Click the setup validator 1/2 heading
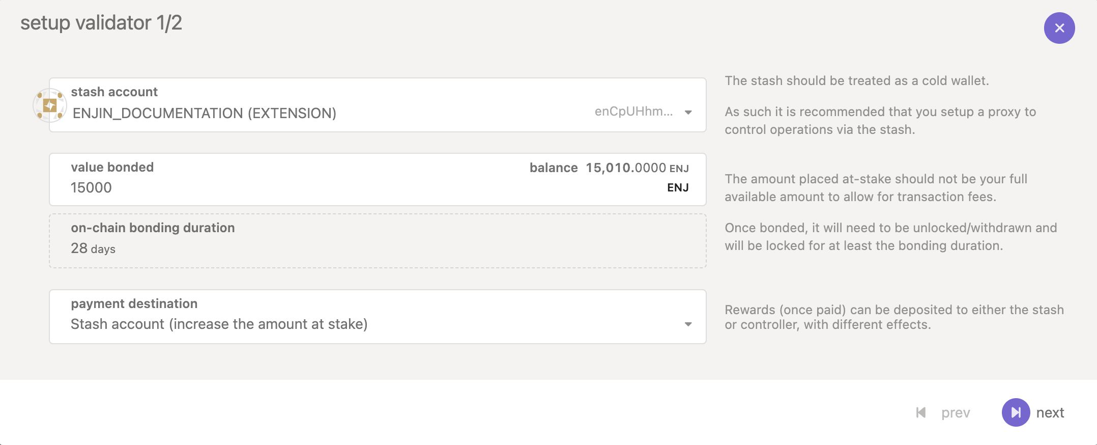The width and height of the screenshot is (1097, 445). pyautogui.click(x=101, y=23)
